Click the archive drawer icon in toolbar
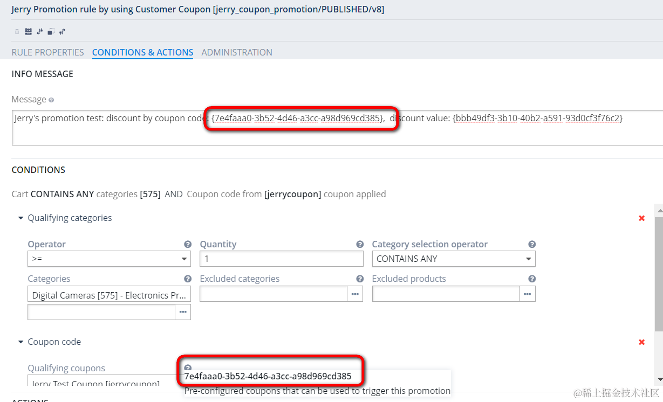Screen dimensions: 663x402 click(28, 32)
